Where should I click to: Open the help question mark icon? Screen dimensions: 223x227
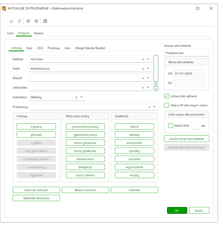45,21
